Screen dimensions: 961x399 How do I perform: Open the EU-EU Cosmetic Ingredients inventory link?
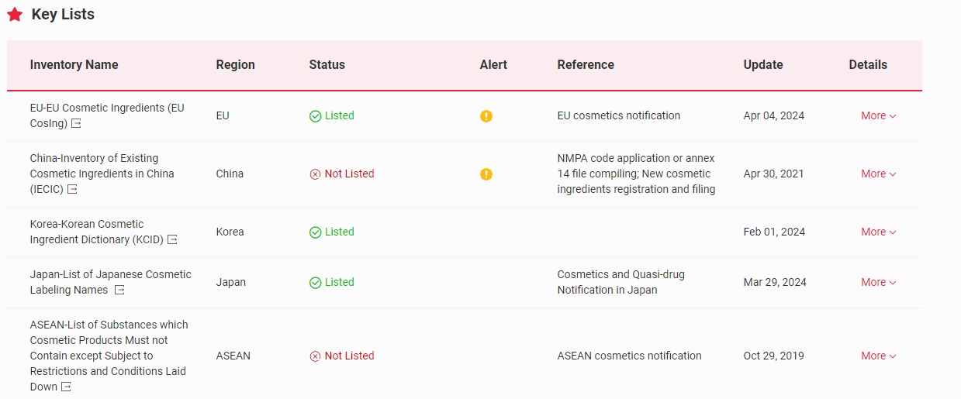click(x=107, y=108)
